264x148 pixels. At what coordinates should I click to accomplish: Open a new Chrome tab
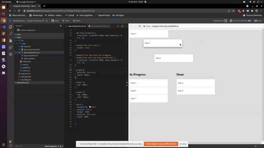[x=44, y=6]
